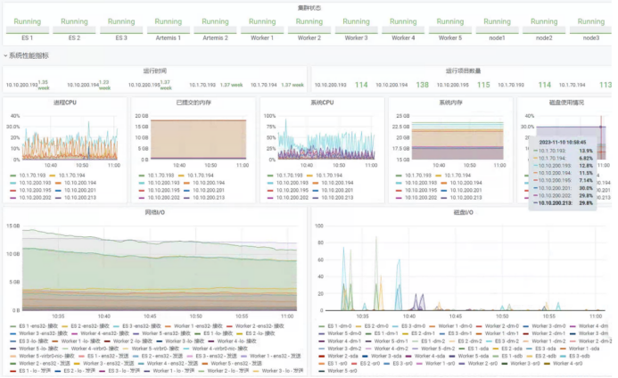
Task: Select the Artemis 1 Running status tile
Action: [x=169, y=27]
